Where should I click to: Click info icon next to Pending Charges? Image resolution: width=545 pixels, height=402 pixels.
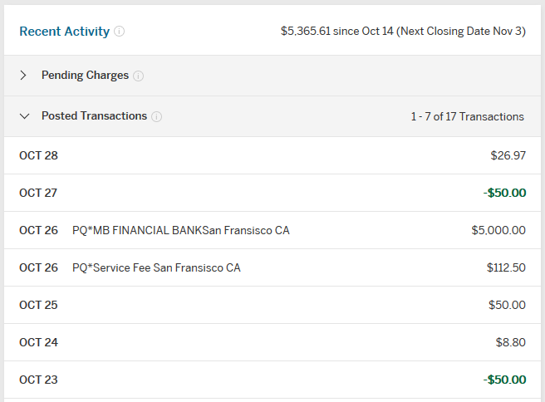coord(139,76)
